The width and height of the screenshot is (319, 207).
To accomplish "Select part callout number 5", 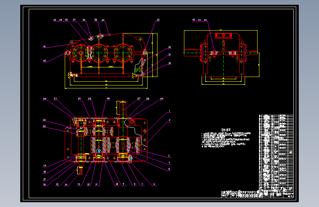I will point(169,169).
